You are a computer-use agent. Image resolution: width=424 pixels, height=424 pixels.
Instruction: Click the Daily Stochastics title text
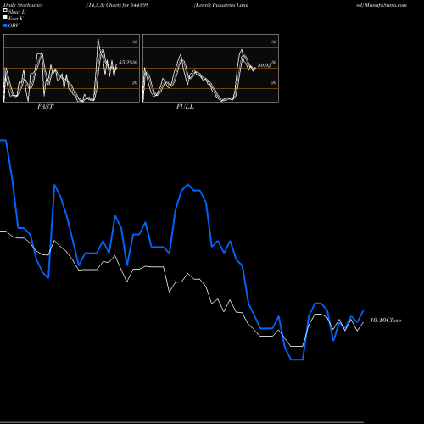tap(23, 5)
